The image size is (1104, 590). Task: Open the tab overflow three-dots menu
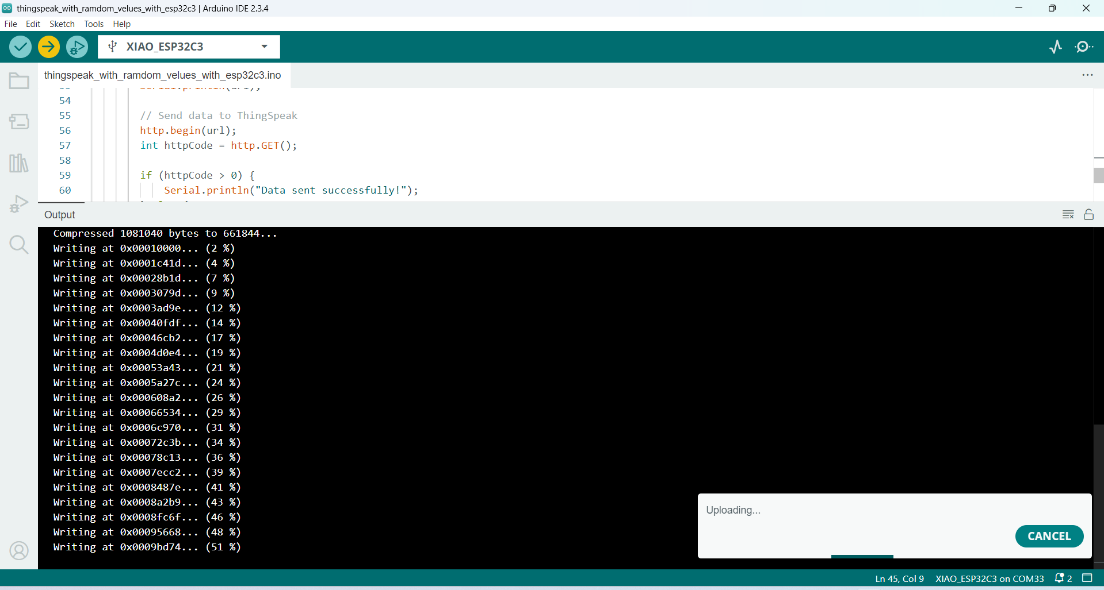point(1087,75)
